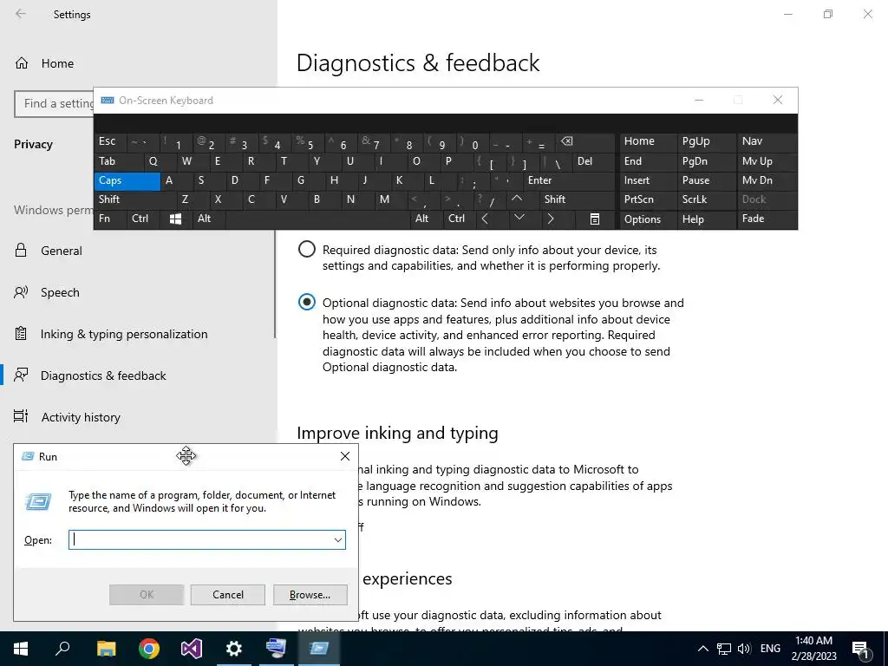Switch to Settings app on taskbar
The height and width of the screenshot is (666, 888).
point(234,649)
